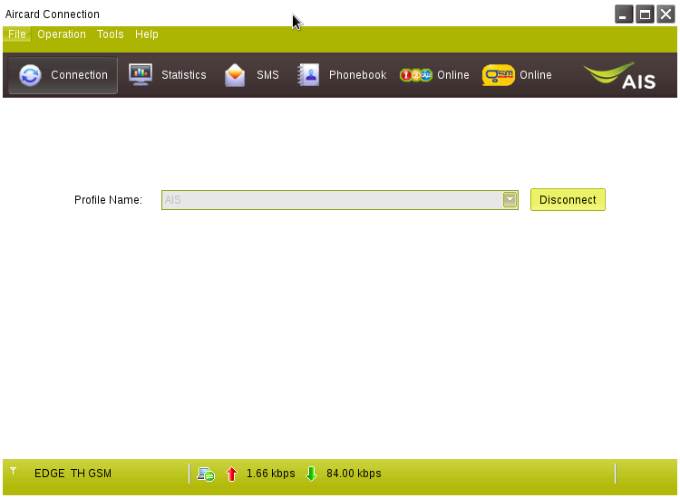Minimize the Aircard Connection window
The height and width of the screenshot is (498, 680).
(624, 14)
